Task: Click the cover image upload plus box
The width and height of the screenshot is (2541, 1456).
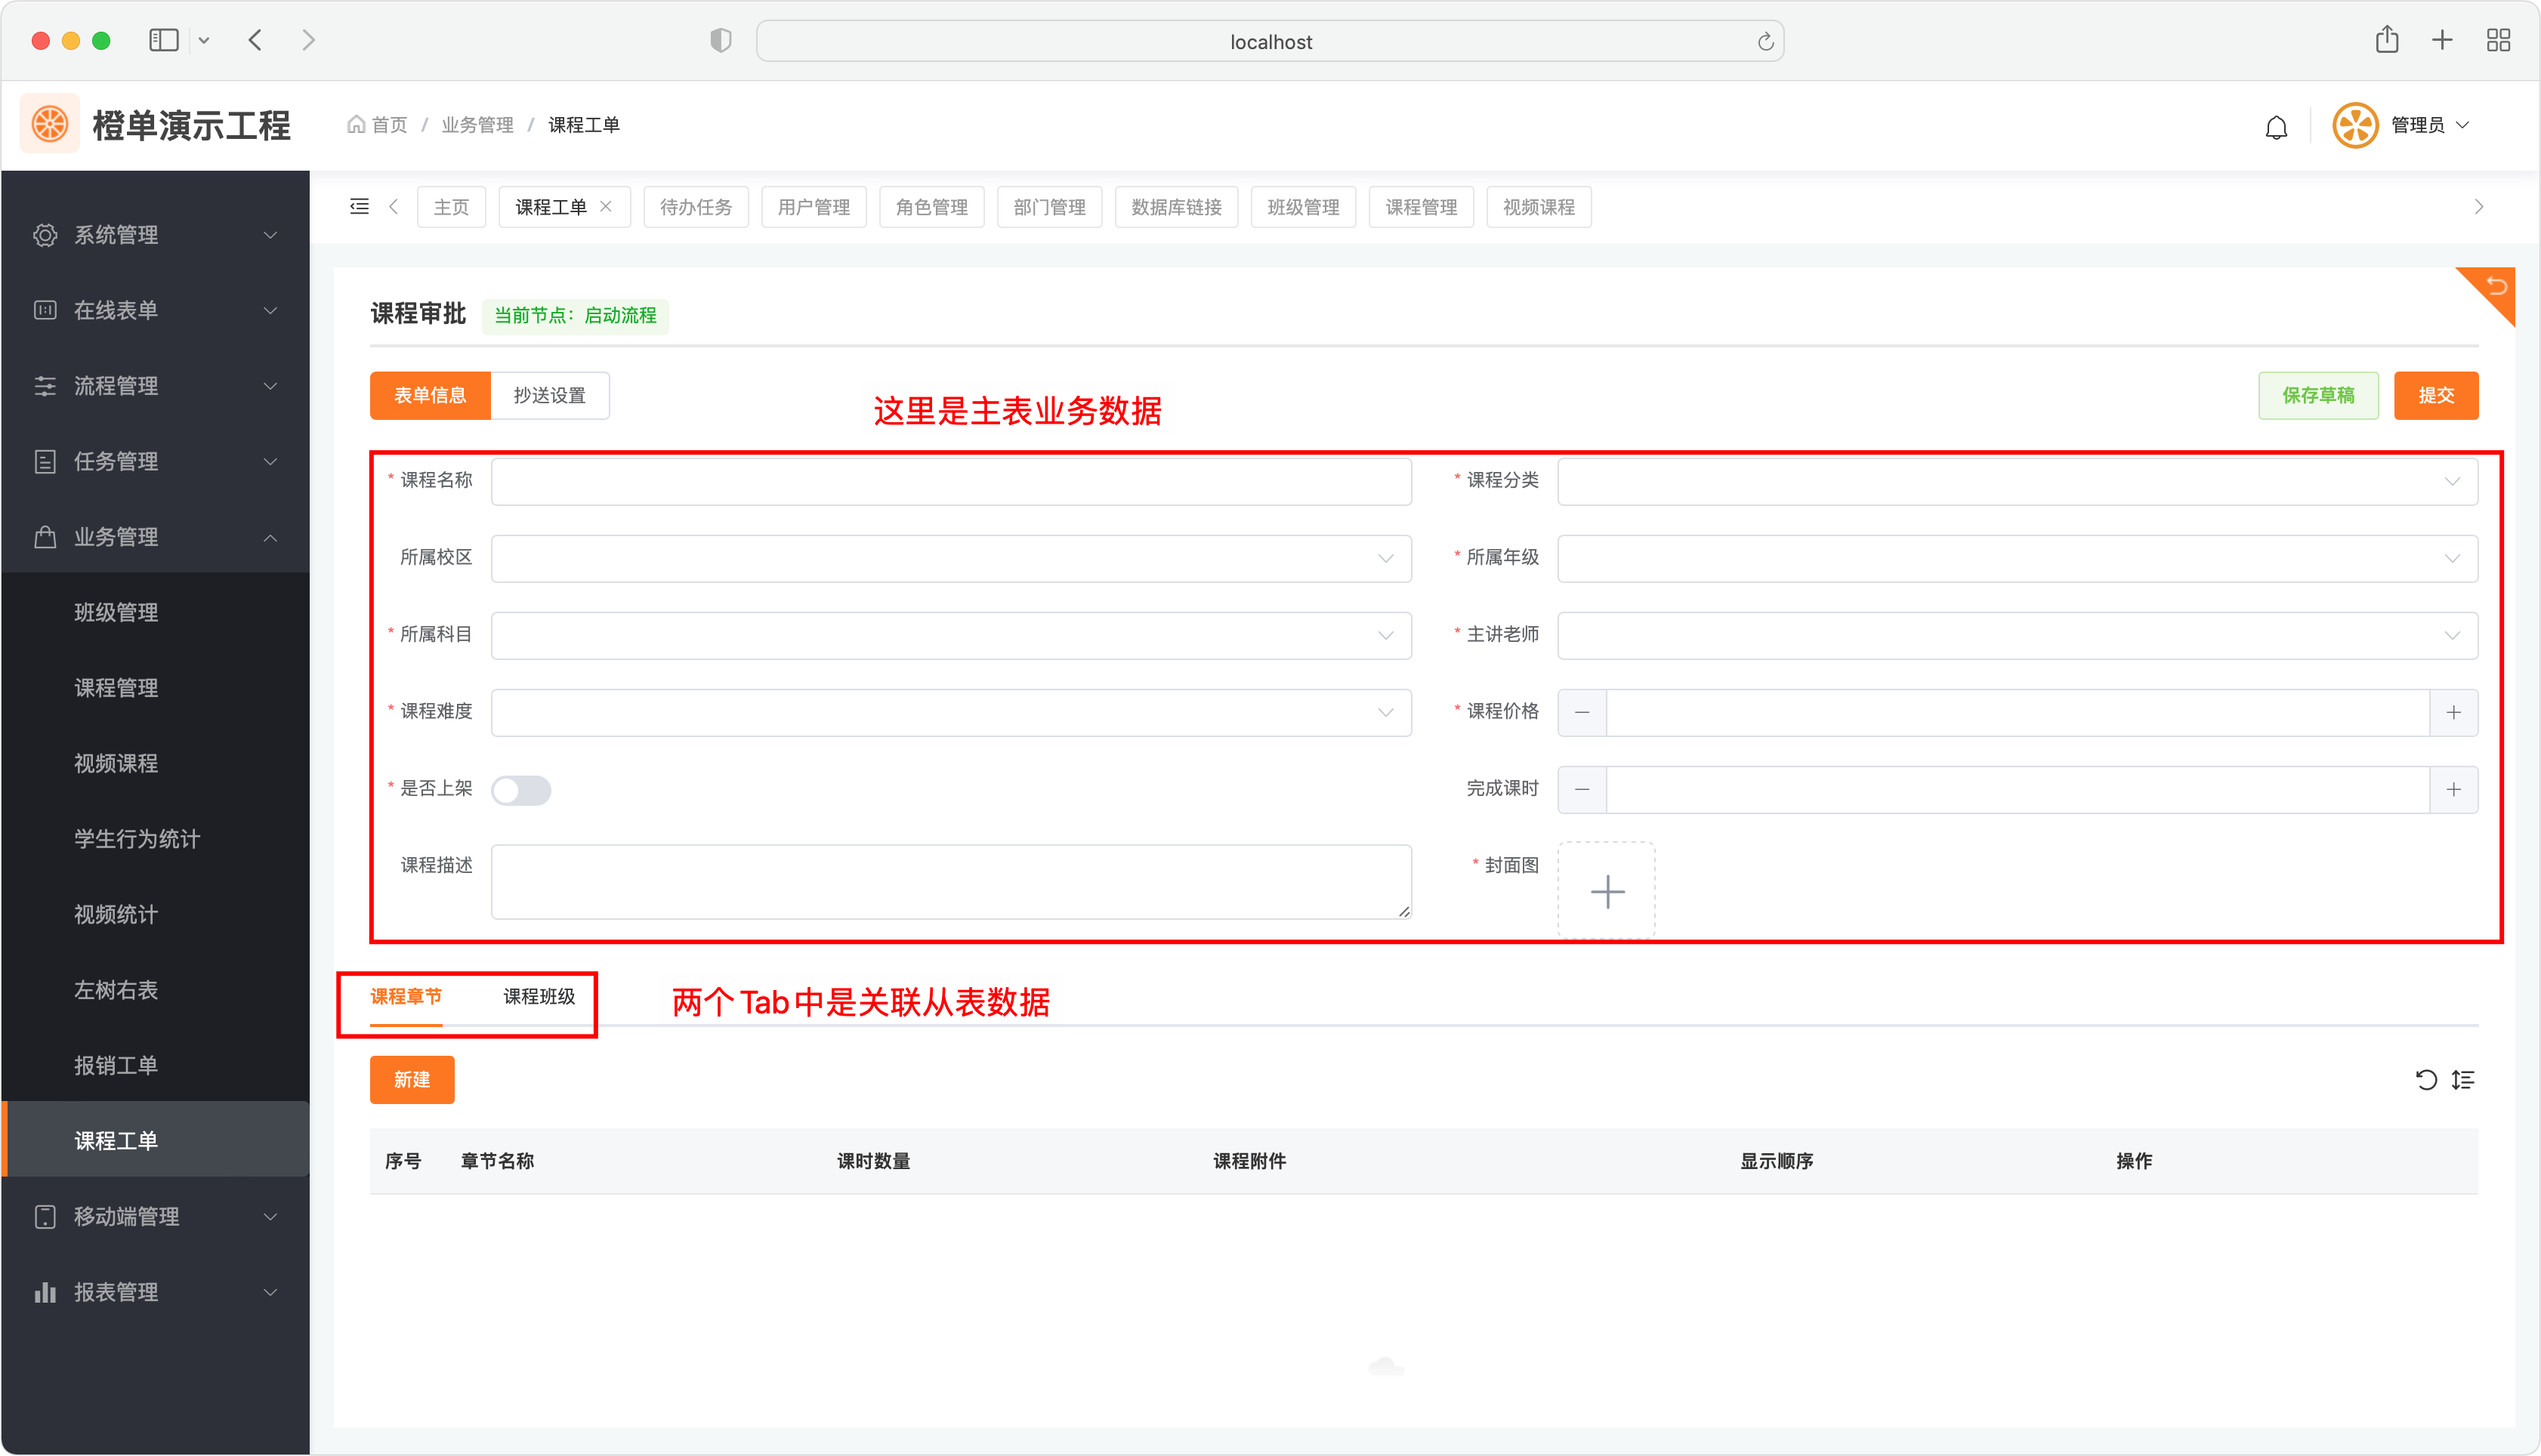Action: (1607, 891)
